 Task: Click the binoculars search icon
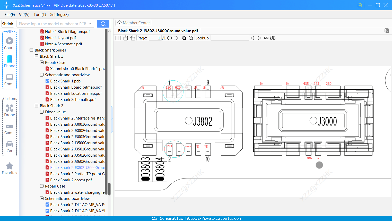click(x=273, y=38)
